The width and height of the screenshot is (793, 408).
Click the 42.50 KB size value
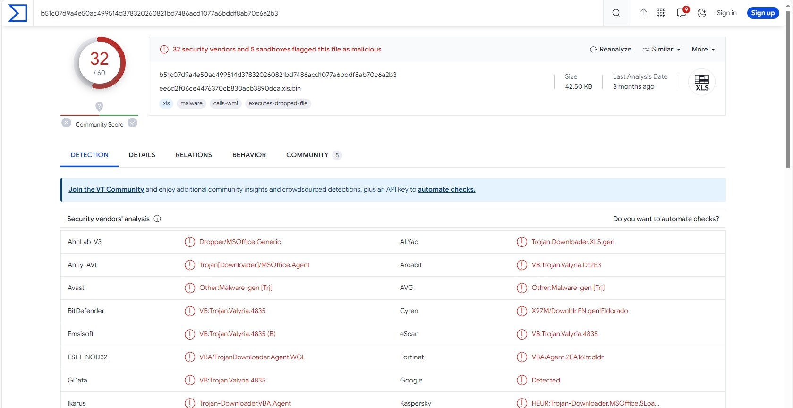[x=579, y=86]
